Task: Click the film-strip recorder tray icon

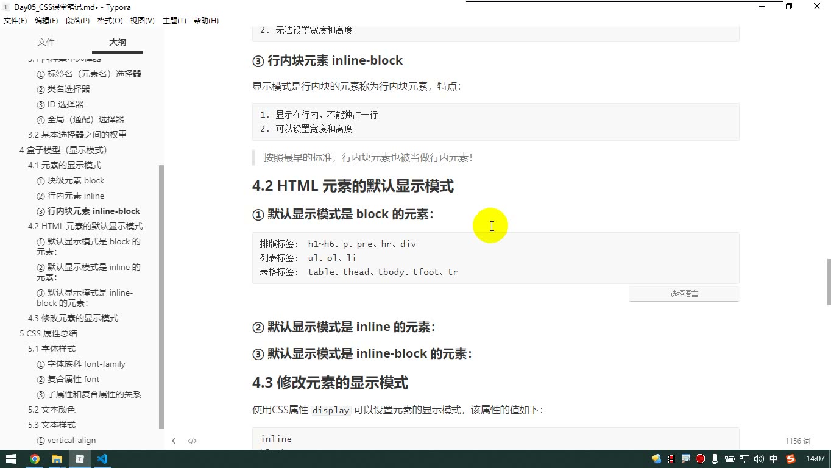Action: click(x=671, y=459)
